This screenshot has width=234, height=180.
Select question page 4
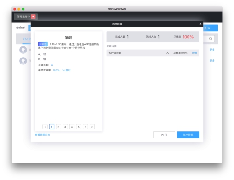point(72,127)
